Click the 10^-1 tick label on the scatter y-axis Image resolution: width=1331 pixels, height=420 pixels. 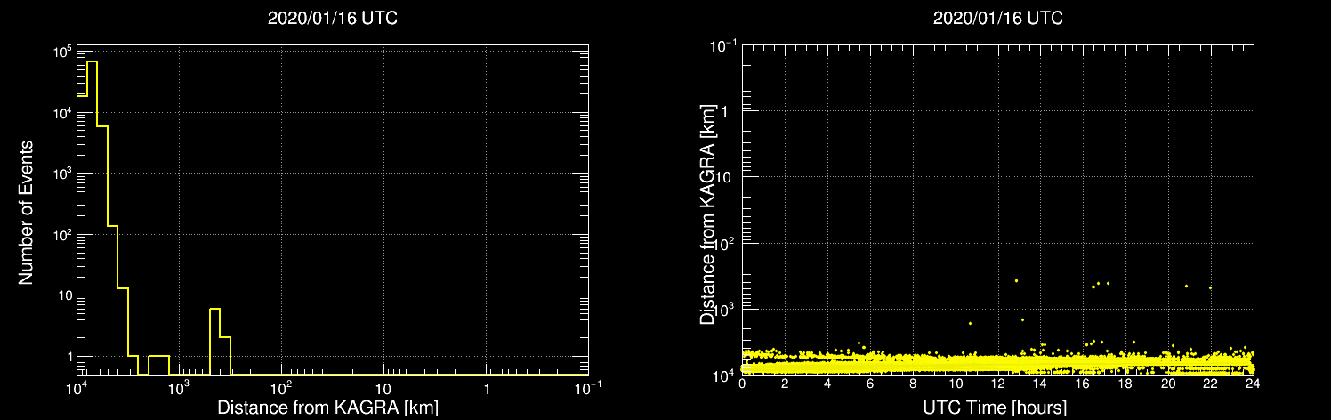[725, 44]
